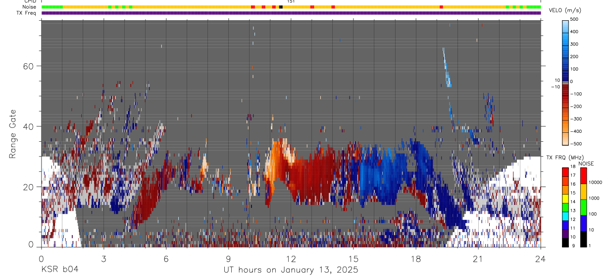Viewport: 608px width, 280px height.
Task: Click the yellow 14–15 MHz swatch in TX FRQ legend
Action: 565,198
